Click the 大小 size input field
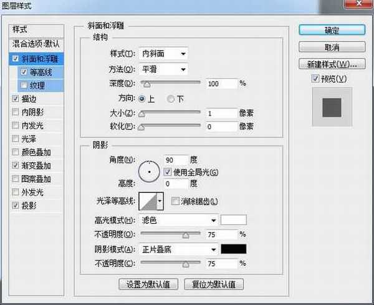374x305 pixels. pyautogui.click(x=221, y=113)
